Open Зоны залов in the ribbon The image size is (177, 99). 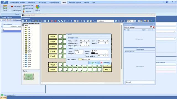[28, 5]
